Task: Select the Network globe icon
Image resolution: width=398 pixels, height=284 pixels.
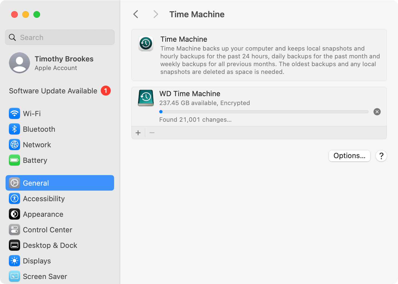Action: pos(14,145)
